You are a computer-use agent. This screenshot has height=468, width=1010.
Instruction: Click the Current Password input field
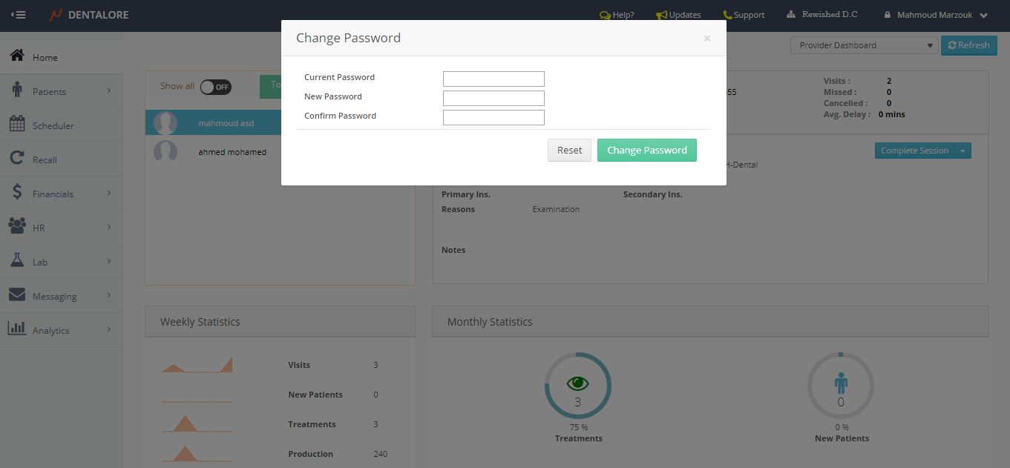pyautogui.click(x=493, y=79)
